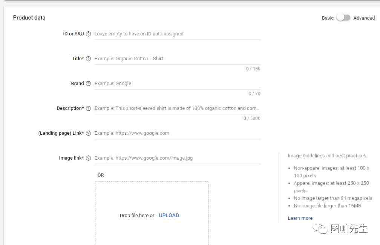Open the help tooltip next to Title
The image size is (380, 245).
click(x=88, y=59)
